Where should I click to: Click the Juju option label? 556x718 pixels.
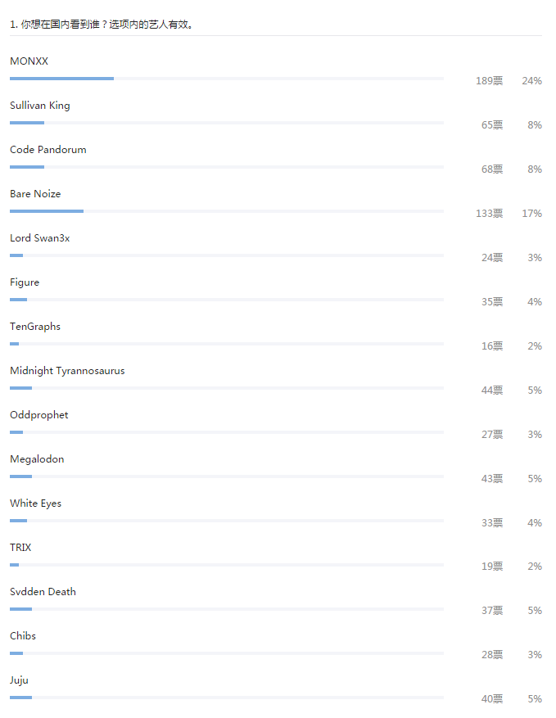[19, 680]
